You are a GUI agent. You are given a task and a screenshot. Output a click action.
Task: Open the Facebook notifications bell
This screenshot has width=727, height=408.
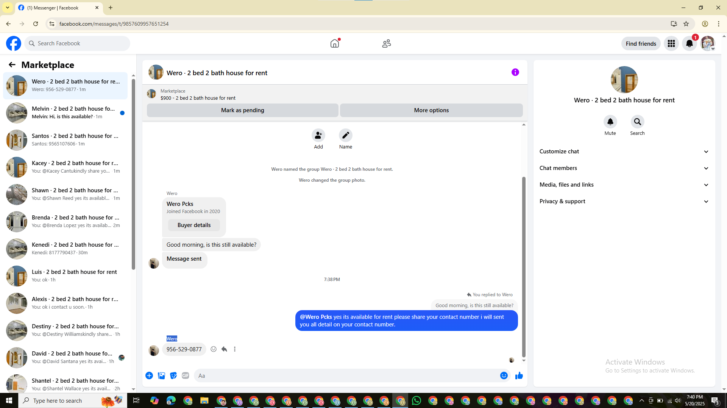point(689,43)
